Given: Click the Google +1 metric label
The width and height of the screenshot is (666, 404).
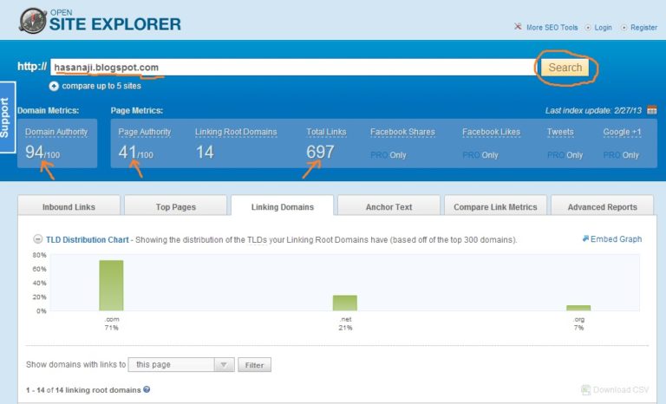Looking at the screenshot, I should [622, 132].
